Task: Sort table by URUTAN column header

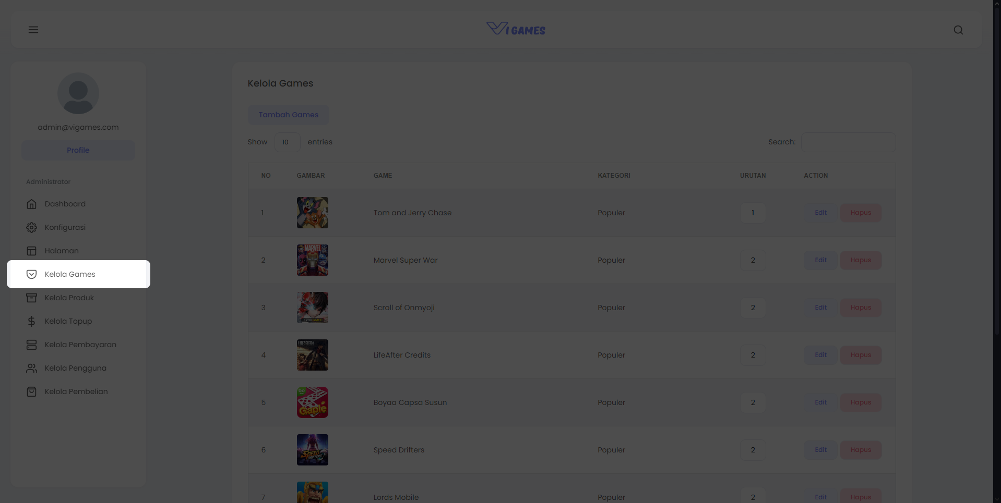Action: coord(753,176)
